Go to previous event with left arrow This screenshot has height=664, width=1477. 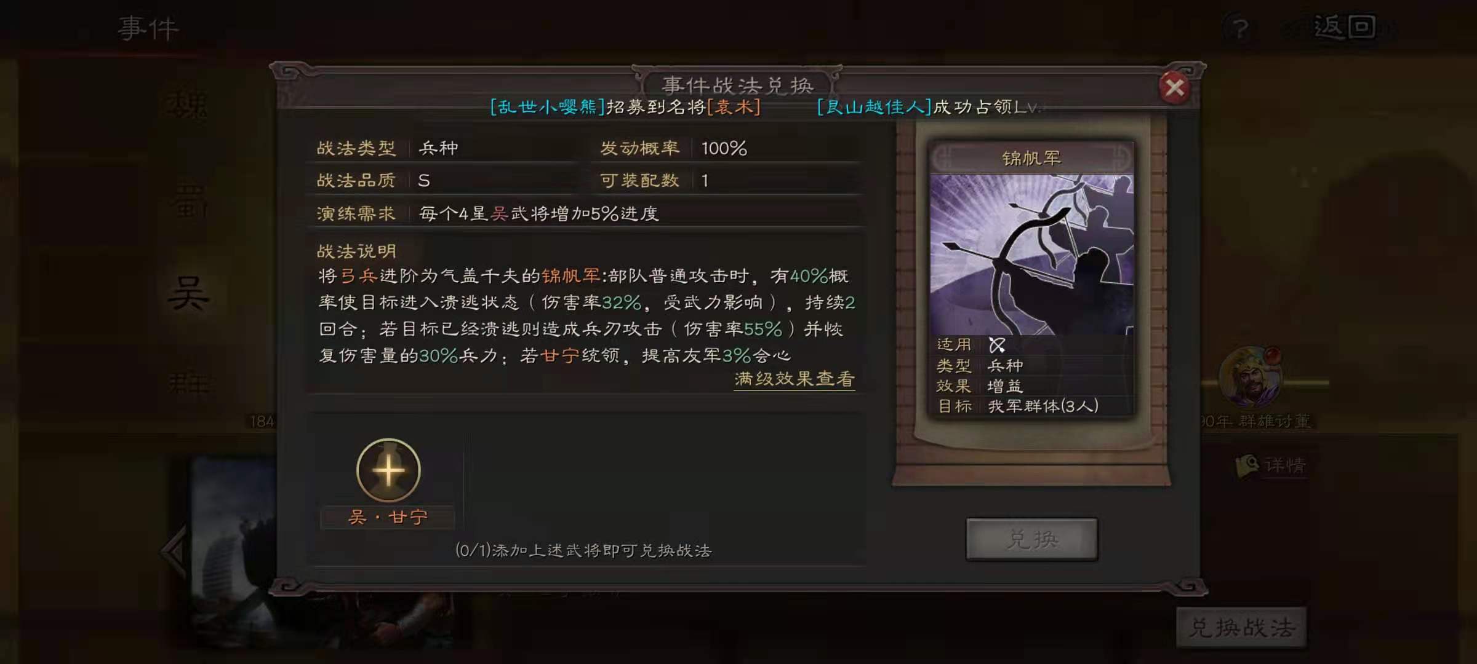coord(175,551)
